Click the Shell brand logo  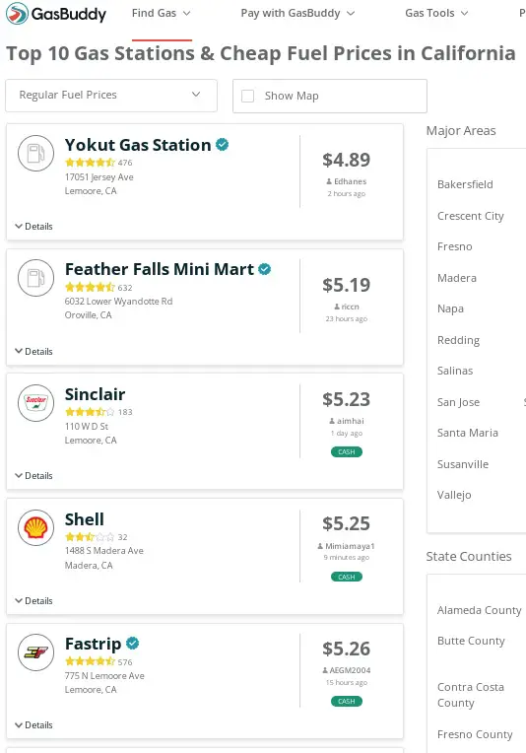36,527
